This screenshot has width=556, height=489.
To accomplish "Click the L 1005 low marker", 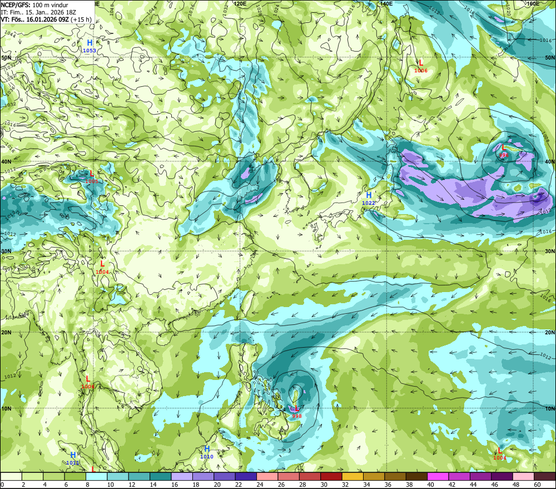I will pyautogui.click(x=92, y=177).
